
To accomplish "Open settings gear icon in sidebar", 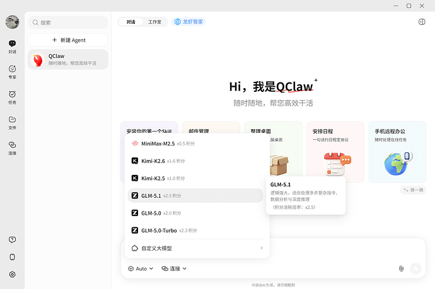I will pyautogui.click(x=12, y=275).
